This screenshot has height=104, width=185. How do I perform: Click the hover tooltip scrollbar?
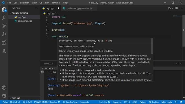[x=152, y=46]
